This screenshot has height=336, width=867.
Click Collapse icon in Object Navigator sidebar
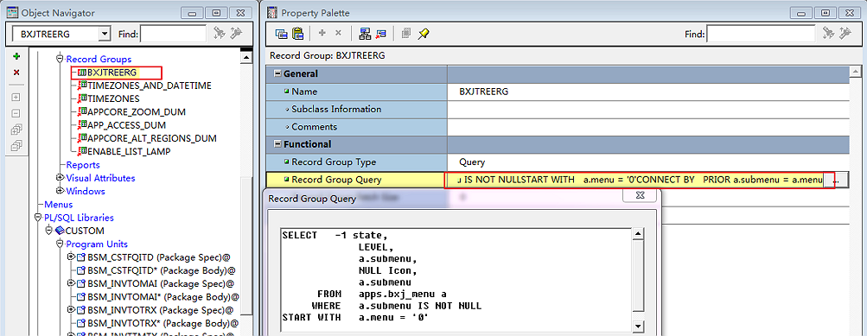click(16, 113)
